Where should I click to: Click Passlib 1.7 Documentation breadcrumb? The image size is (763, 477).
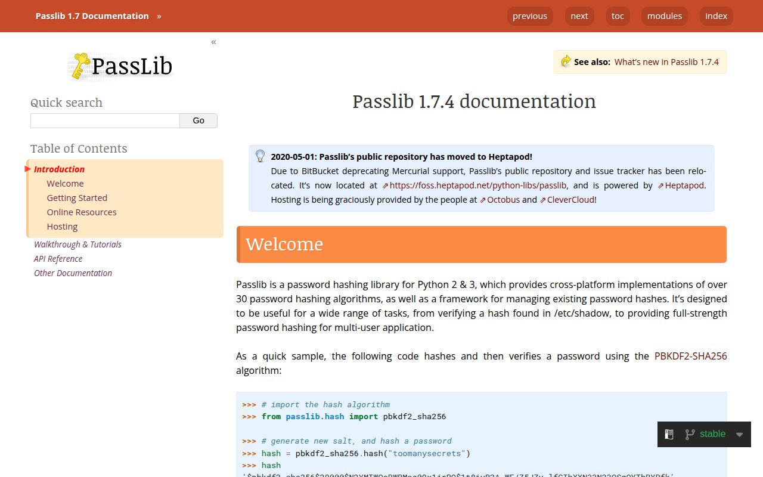92,16
